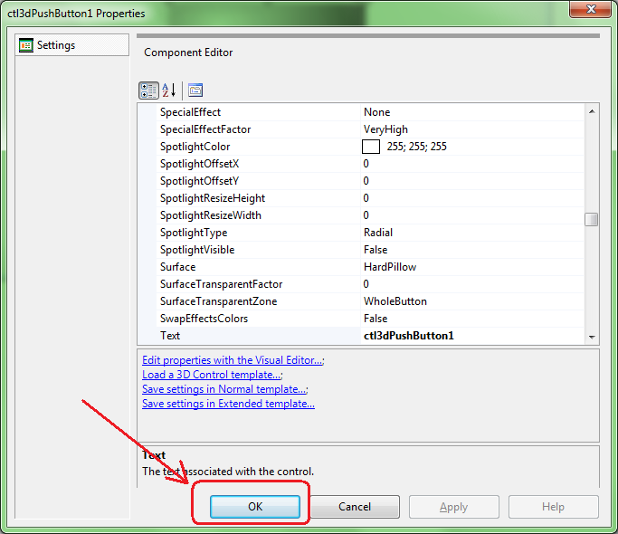618x534 pixels.
Task: Open Property Pages toolbar icon
Action: [195, 91]
